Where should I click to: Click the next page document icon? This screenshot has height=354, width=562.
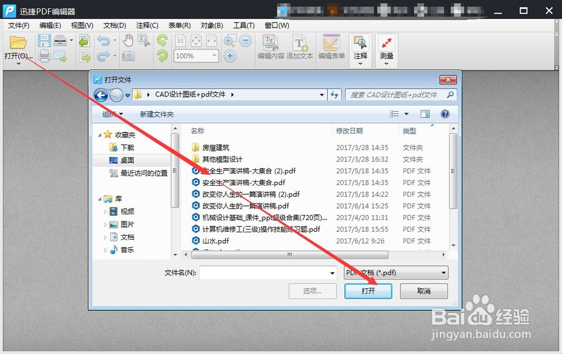pos(85,56)
